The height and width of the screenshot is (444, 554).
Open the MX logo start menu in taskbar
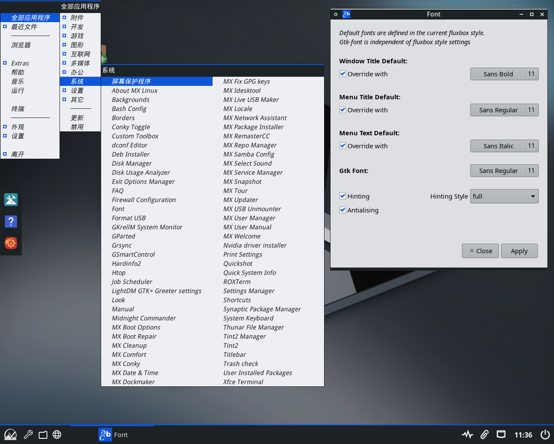coord(10,435)
